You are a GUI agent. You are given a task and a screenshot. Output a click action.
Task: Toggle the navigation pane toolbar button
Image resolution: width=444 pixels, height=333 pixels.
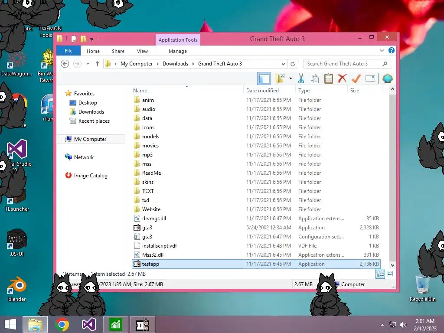tap(264, 78)
